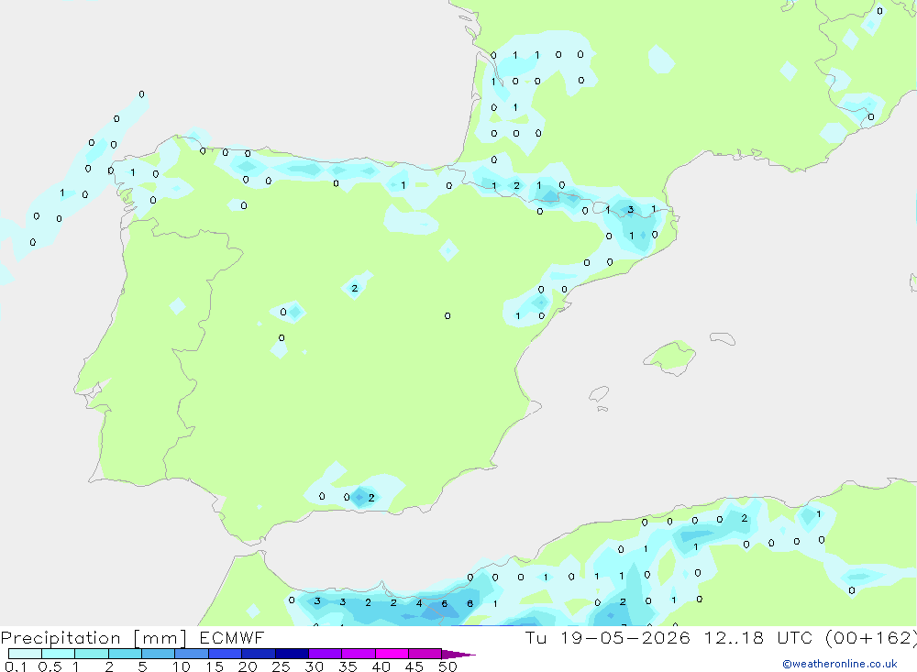Click the map precipitation value "4"
This screenshot has height=672, width=917.
tap(419, 603)
